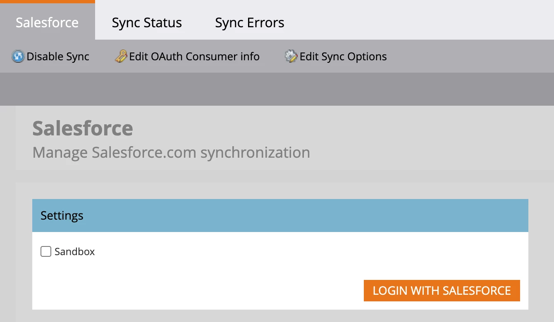
Task: Click blank white area inside Settings panel
Action: (248, 268)
